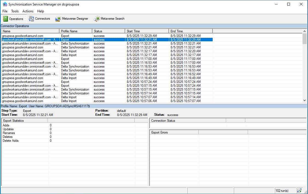Sort list by Status column header
308x194 pixels.
108,31
